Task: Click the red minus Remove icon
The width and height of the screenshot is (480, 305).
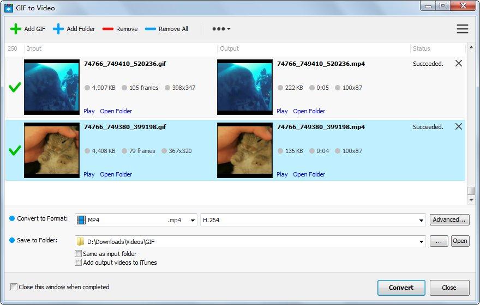Action: click(108, 29)
